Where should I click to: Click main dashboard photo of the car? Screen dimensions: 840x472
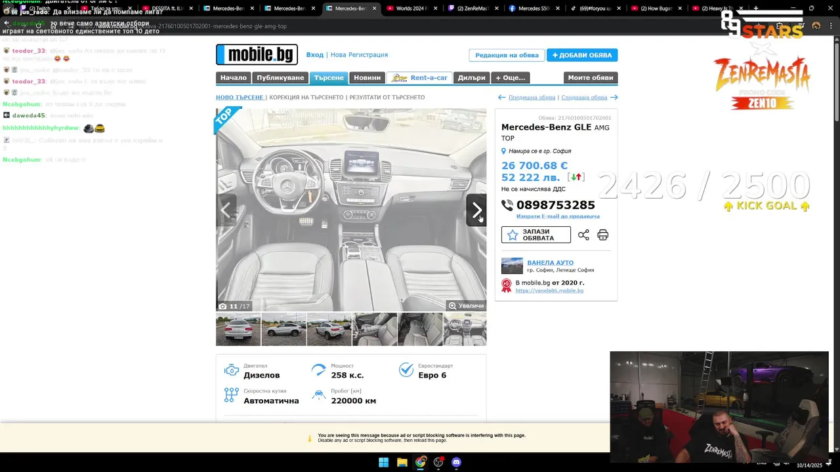[351, 210]
